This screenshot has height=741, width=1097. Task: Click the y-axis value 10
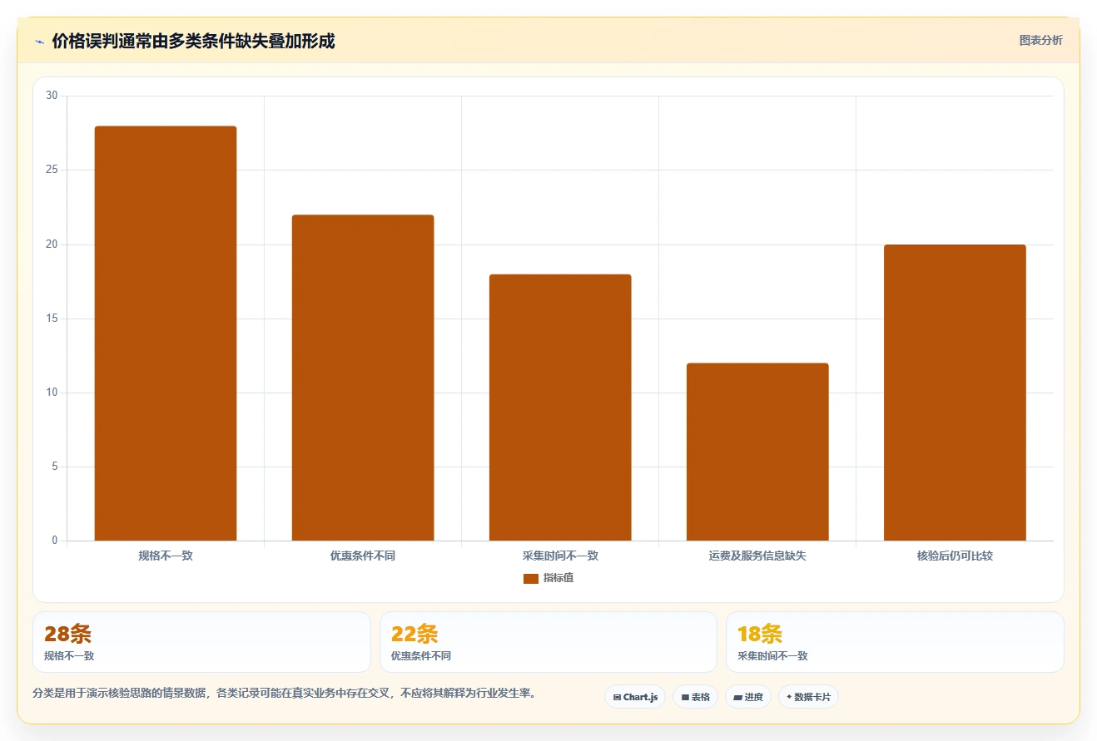coord(52,393)
